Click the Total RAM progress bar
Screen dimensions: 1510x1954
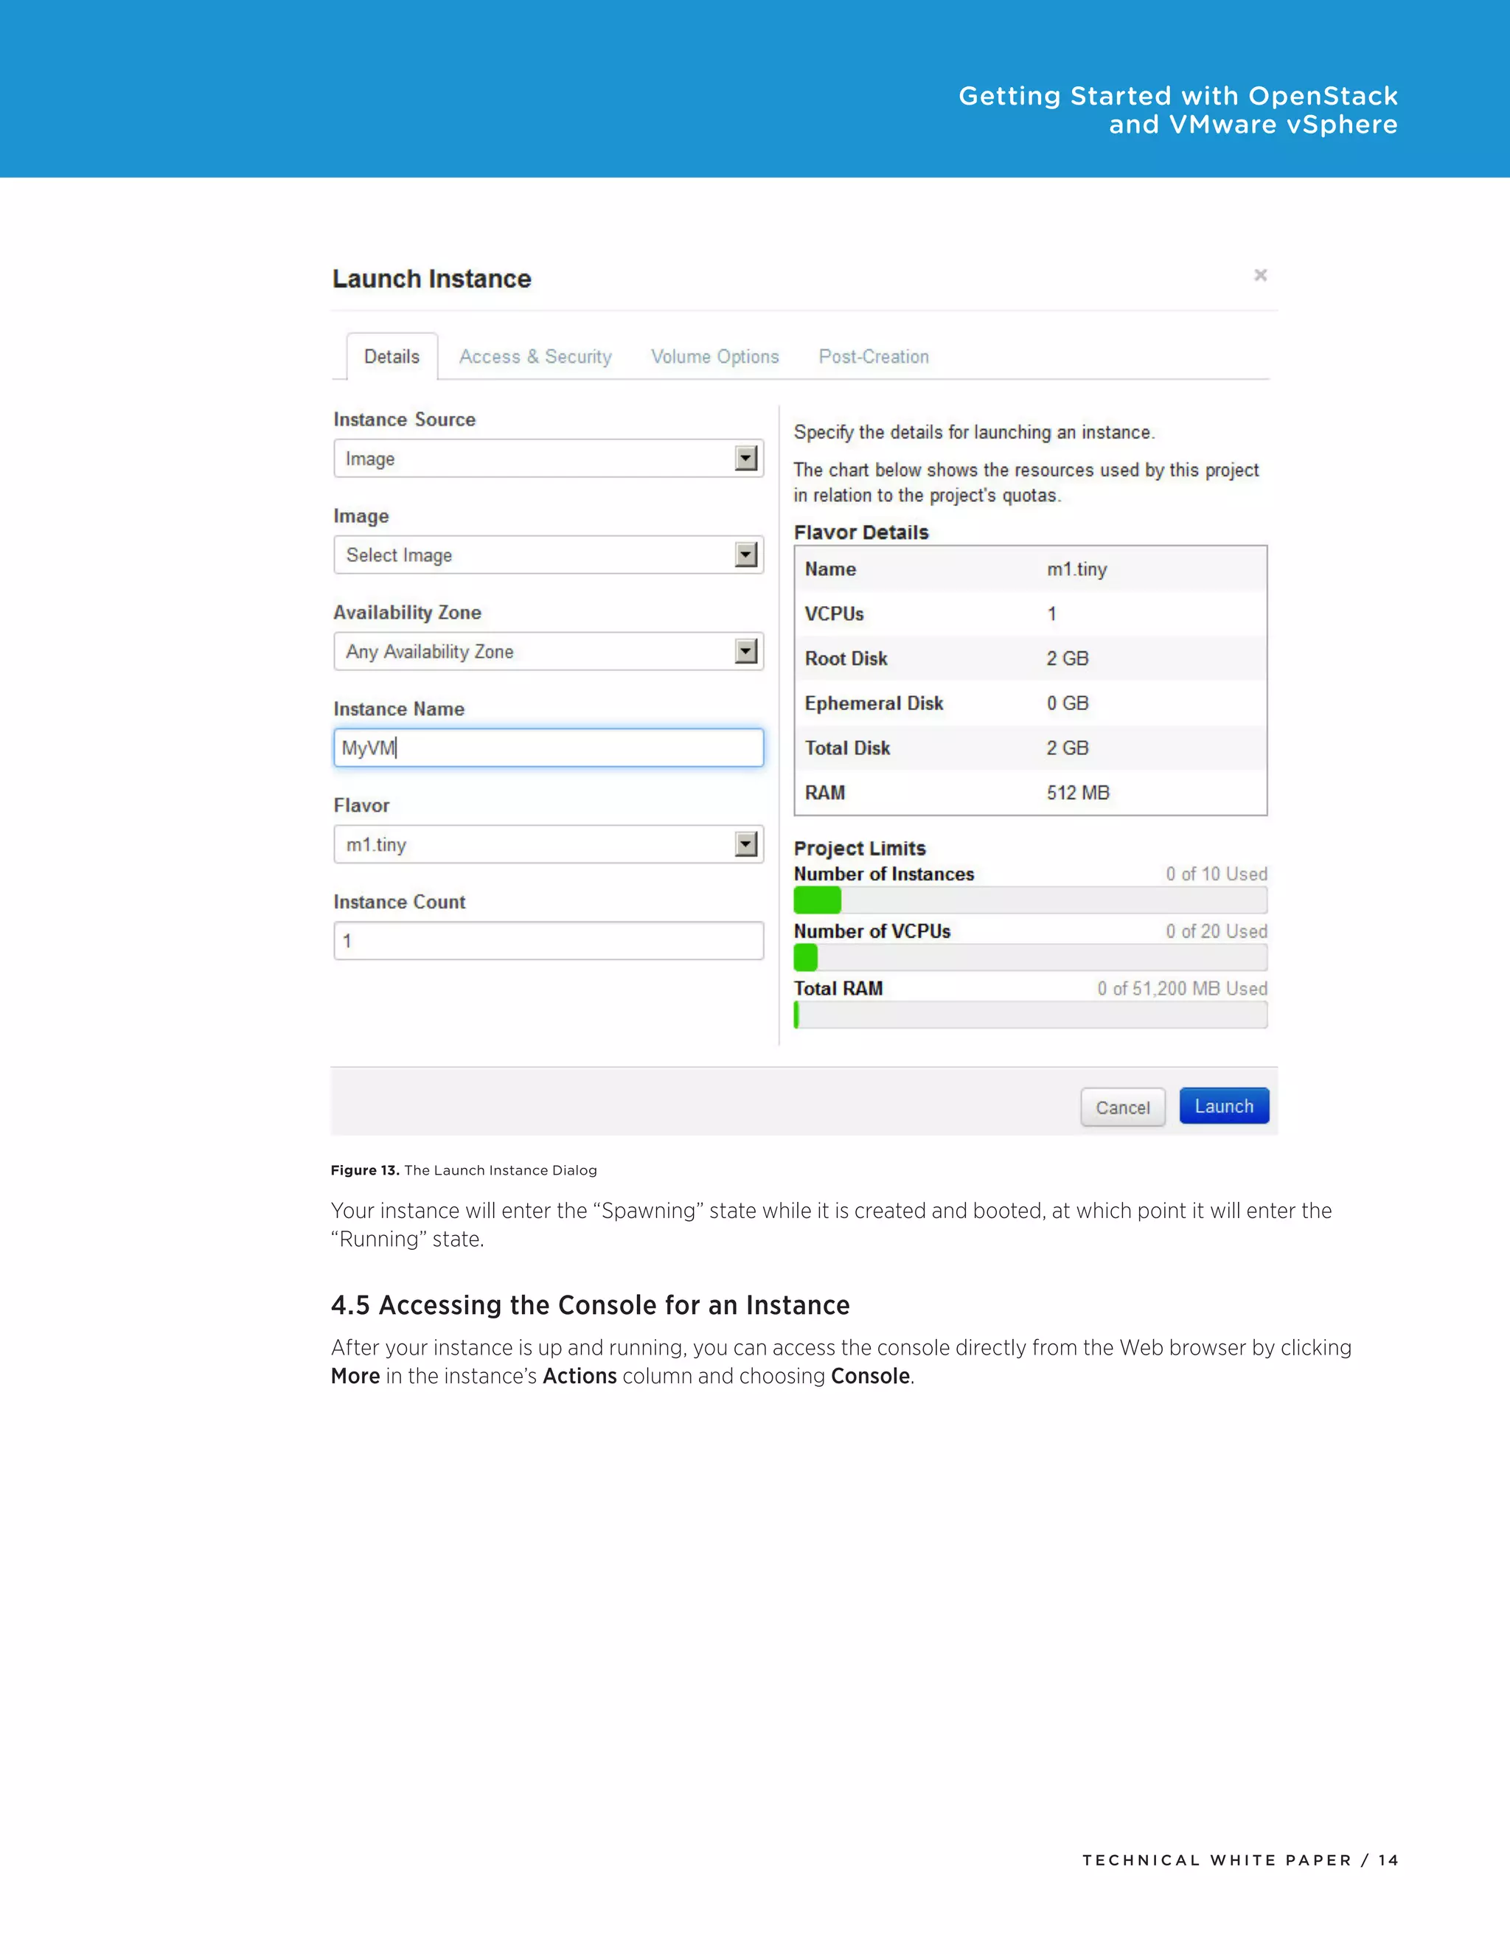(1031, 1015)
